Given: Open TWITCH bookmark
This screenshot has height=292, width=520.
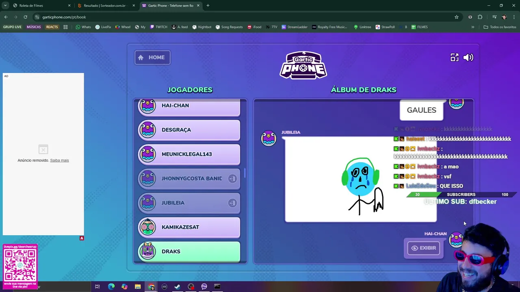Looking at the screenshot, I should click(158, 27).
